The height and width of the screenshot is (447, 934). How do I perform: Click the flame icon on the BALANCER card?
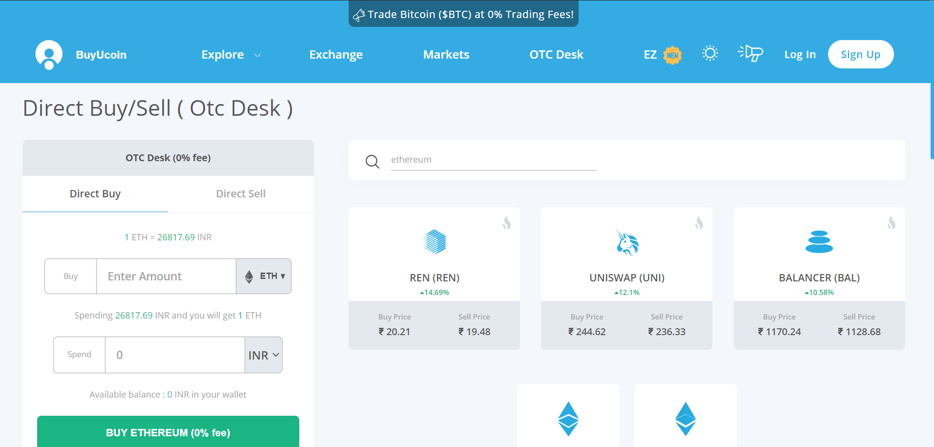(x=892, y=223)
